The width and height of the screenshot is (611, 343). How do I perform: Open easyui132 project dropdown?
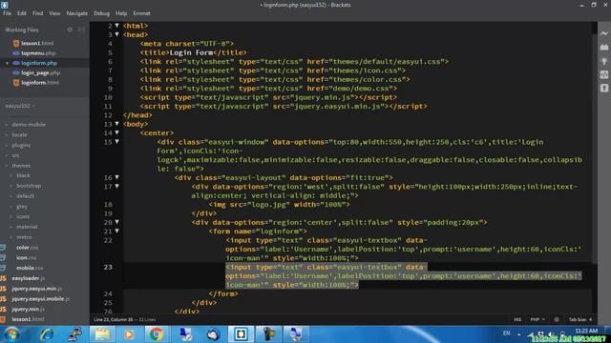[x=20, y=106]
